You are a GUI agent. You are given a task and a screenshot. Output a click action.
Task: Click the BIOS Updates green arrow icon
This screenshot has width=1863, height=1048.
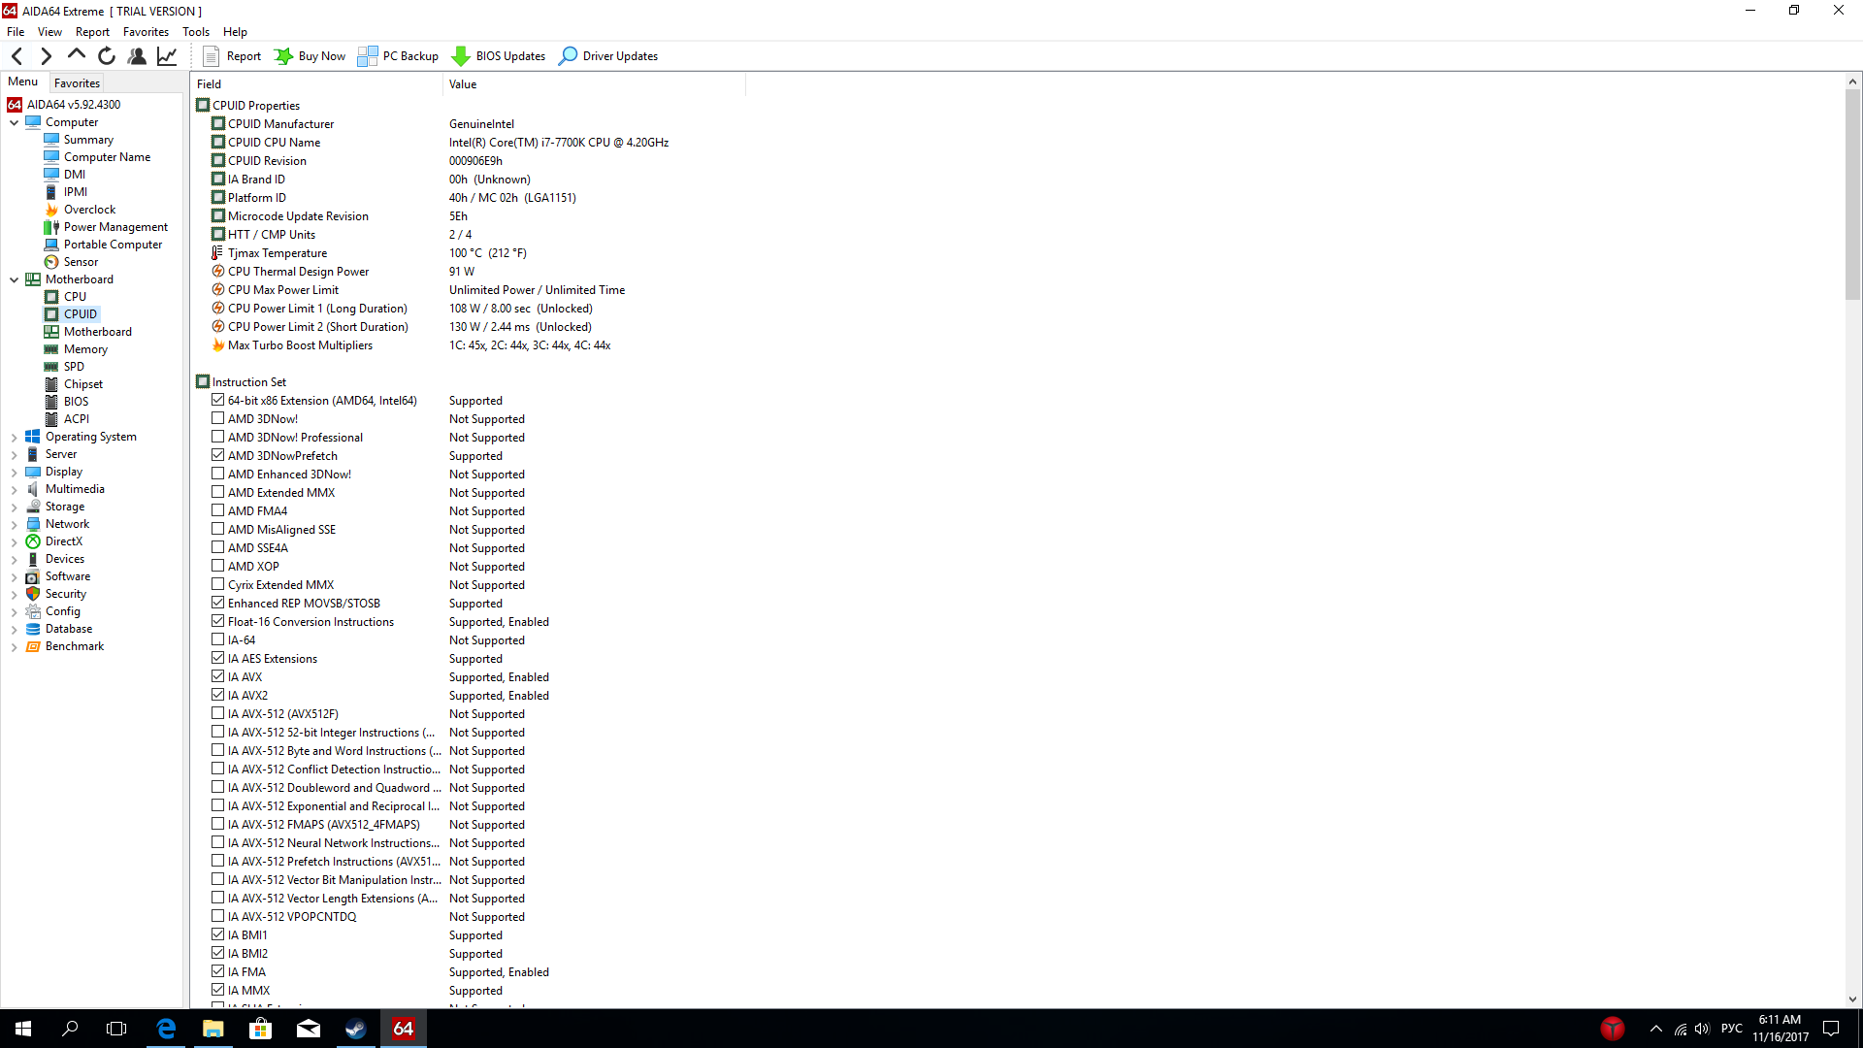coord(461,56)
